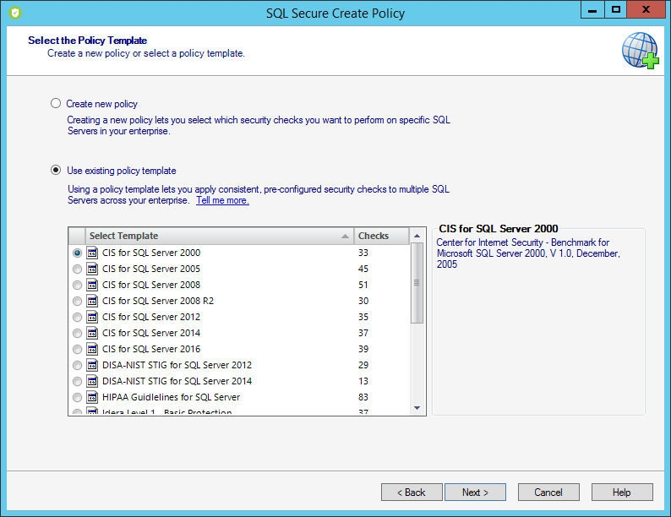The height and width of the screenshot is (517, 671).
Task: Click the HIPAA Guidelines for SQL Server label
Action: (x=172, y=397)
